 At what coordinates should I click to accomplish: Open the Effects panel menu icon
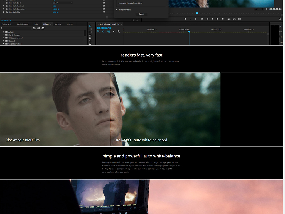pyautogui.click(x=51, y=25)
